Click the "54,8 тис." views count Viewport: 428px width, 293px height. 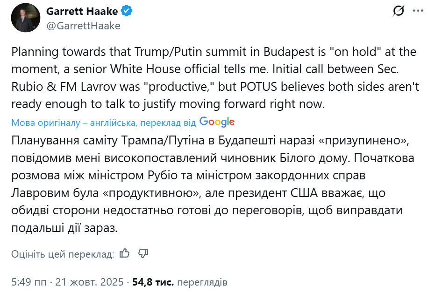click(x=153, y=282)
